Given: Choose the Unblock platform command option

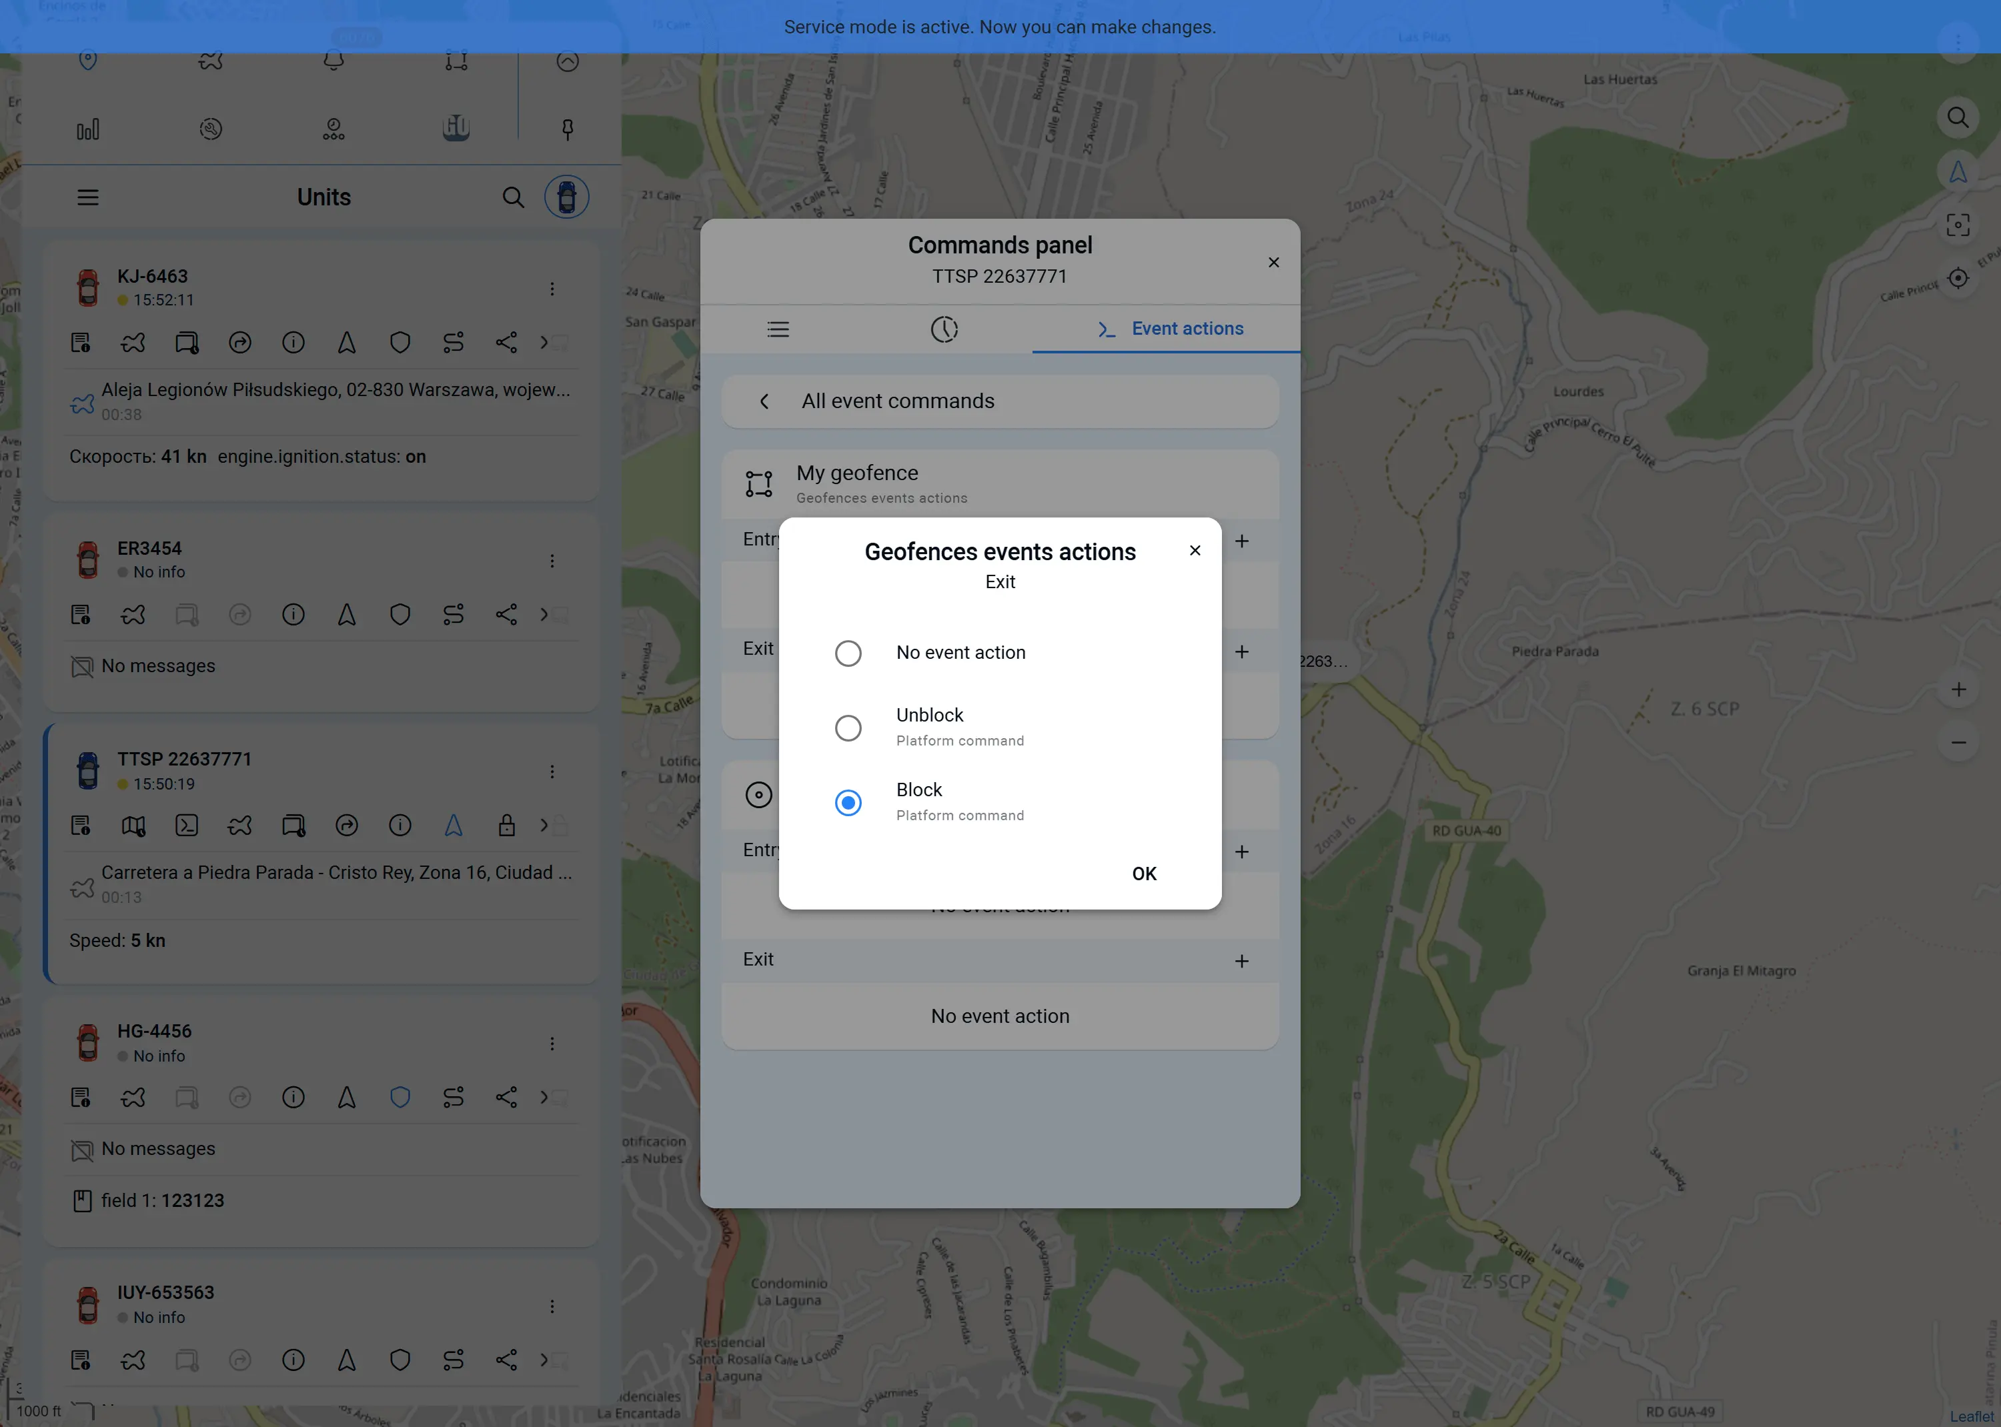Looking at the screenshot, I should (x=848, y=728).
